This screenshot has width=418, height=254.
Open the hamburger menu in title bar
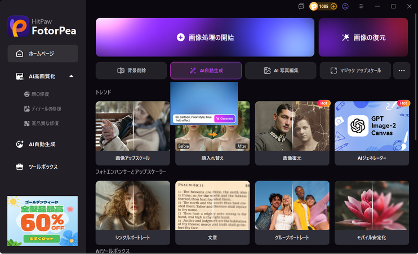tap(362, 6)
